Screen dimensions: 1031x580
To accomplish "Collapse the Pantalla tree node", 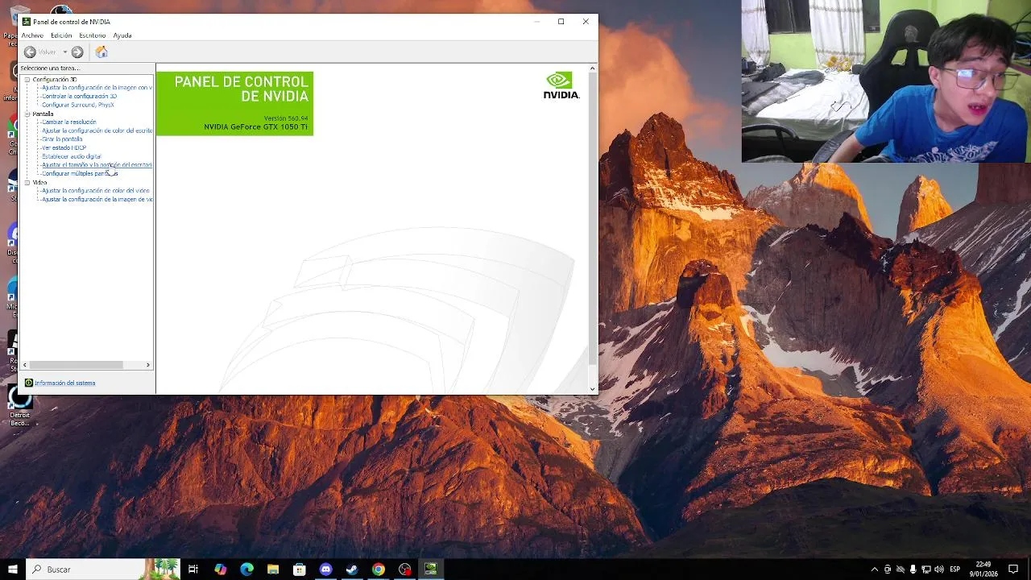I will tap(27, 114).
